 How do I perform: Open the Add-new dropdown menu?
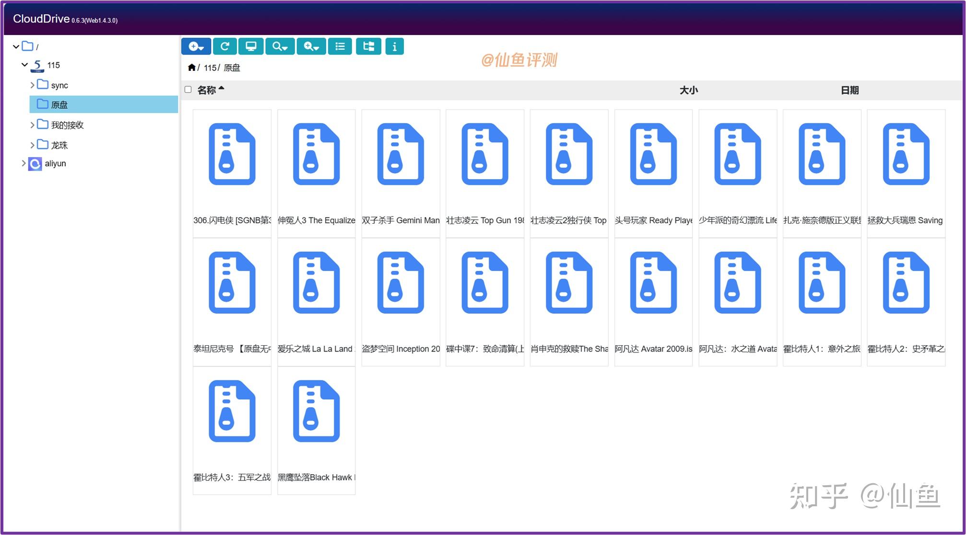click(x=196, y=46)
